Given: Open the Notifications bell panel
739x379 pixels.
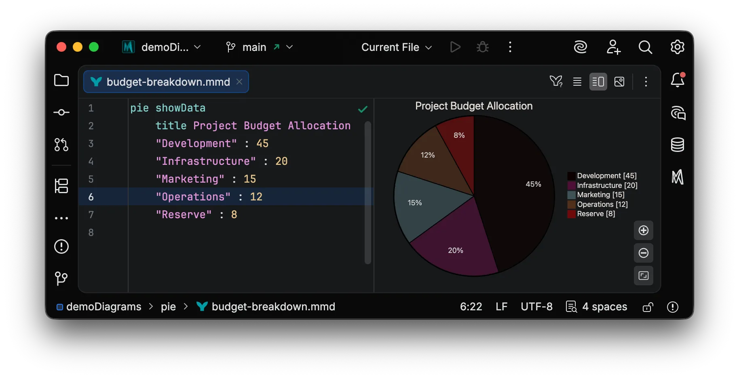Looking at the screenshot, I should coord(677,80).
